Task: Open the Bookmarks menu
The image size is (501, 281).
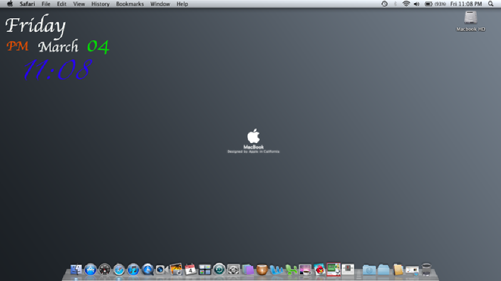Action: [x=130, y=4]
